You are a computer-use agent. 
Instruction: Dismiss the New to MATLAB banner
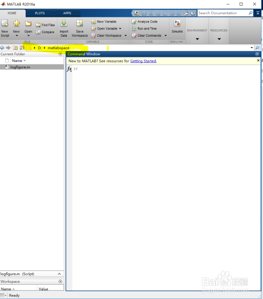pos(258,60)
